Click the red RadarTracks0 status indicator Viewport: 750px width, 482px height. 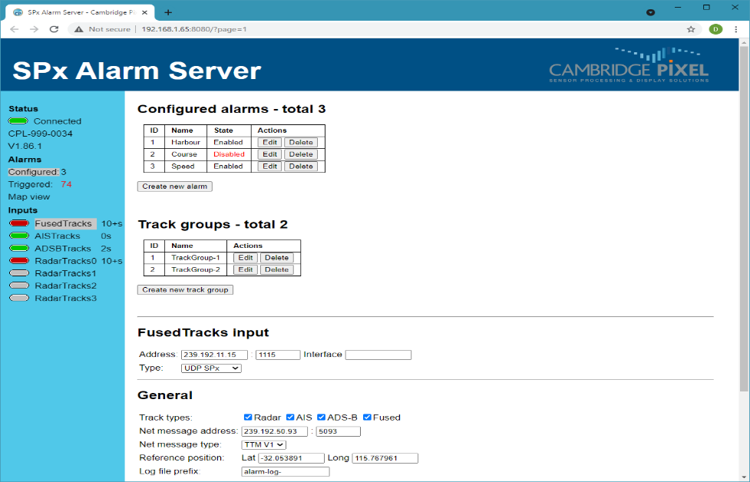19,261
